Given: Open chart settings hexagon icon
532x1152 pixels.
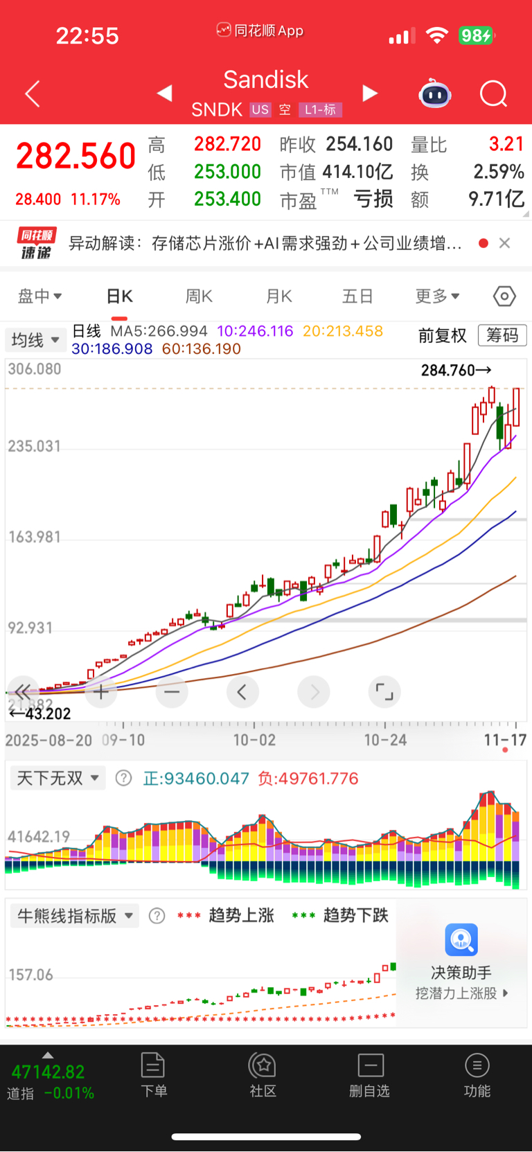Looking at the screenshot, I should 504,296.
